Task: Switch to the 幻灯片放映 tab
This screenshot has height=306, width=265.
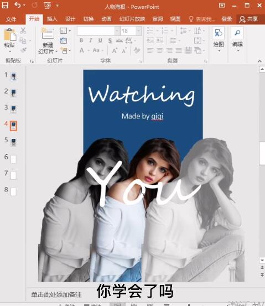Action: (x=132, y=19)
